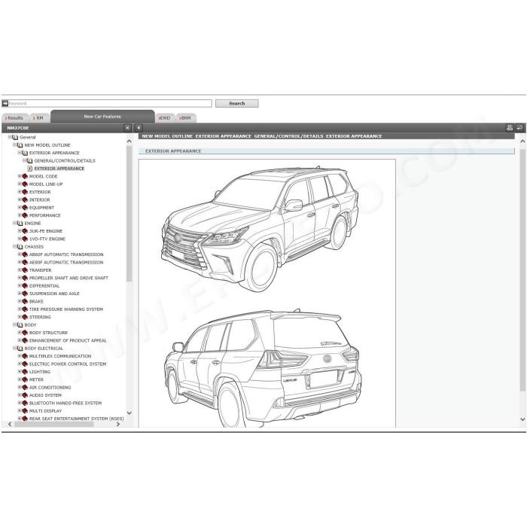The width and height of the screenshot is (527, 527).
Task: Open ELECTRIC POWER CONTROL SYSTEM entry
Action: (68, 364)
